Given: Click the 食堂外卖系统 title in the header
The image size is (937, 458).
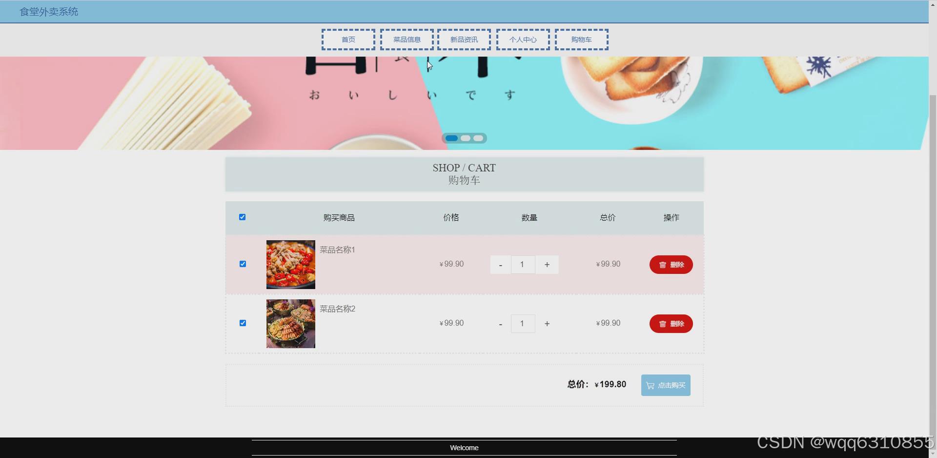Looking at the screenshot, I should [48, 11].
